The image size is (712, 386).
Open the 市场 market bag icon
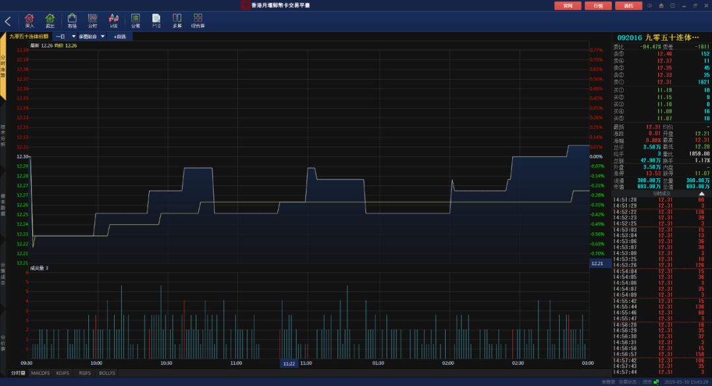[x=72, y=20]
